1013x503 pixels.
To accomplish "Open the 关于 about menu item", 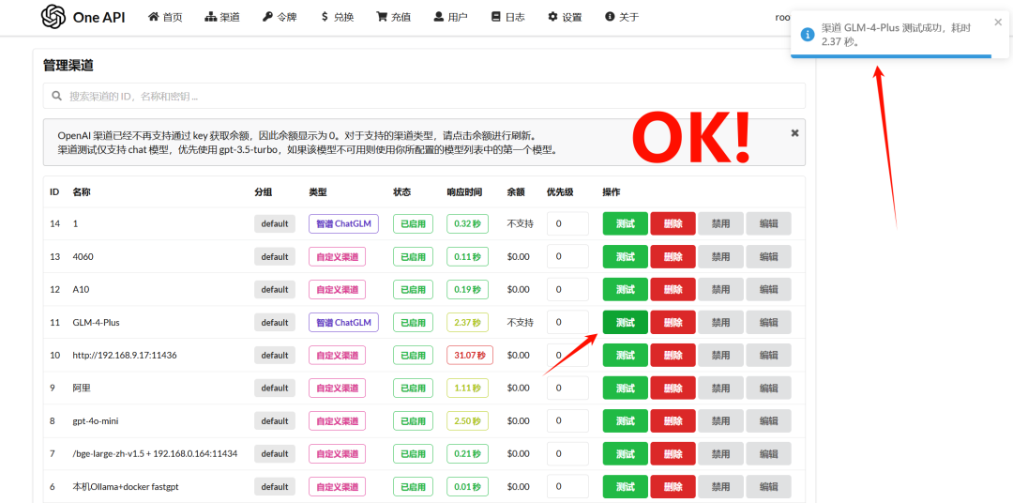I will pyautogui.click(x=622, y=17).
